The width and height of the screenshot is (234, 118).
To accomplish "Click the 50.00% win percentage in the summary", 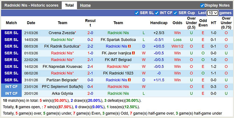I will coord(61,101).
